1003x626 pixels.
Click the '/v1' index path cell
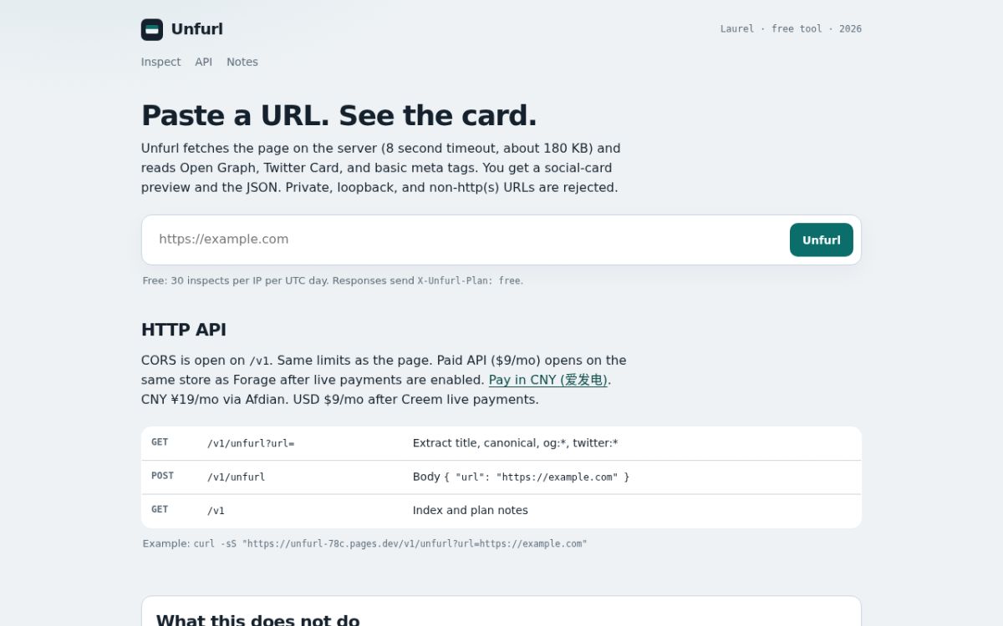(x=216, y=510)
